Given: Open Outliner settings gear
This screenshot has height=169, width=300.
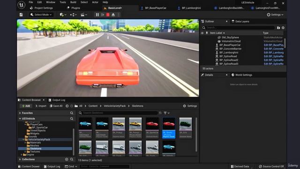Looking at the screenshot, I should point(283,28).
